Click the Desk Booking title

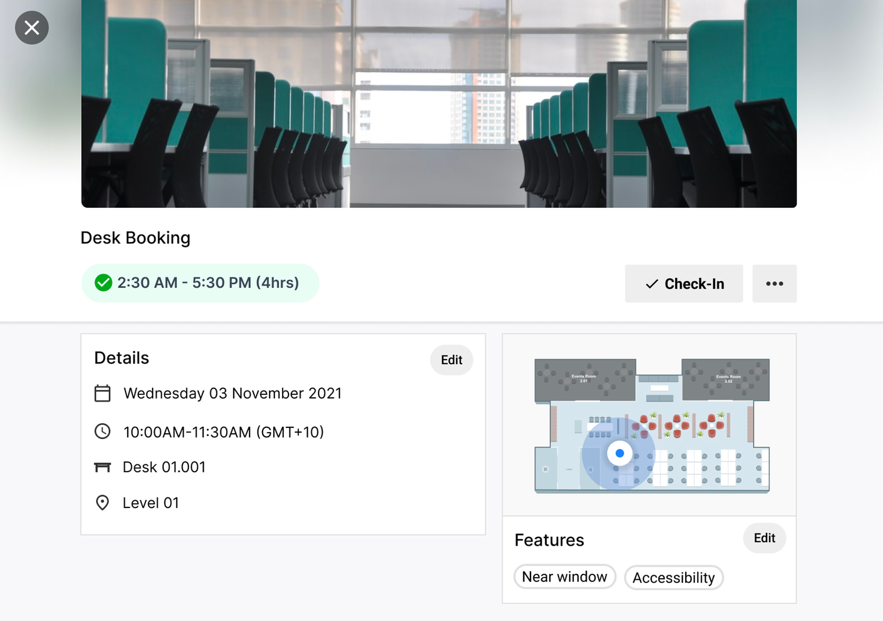tap(135, 238)
